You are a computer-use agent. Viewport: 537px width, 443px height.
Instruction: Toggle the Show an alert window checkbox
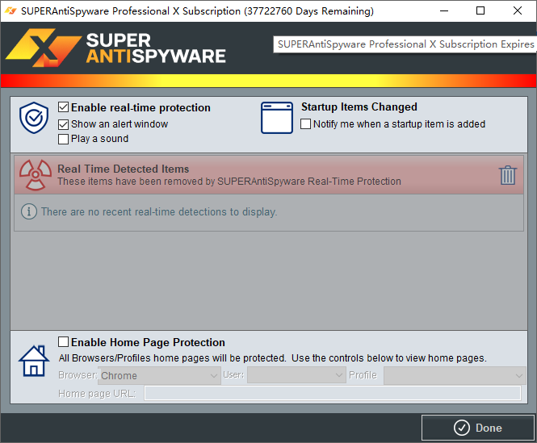(63, 124)
